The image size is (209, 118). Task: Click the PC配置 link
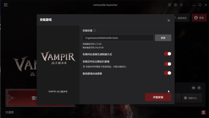coord(10,112)
